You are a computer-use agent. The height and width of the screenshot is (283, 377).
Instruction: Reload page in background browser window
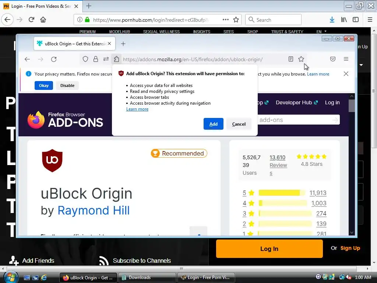32,20
